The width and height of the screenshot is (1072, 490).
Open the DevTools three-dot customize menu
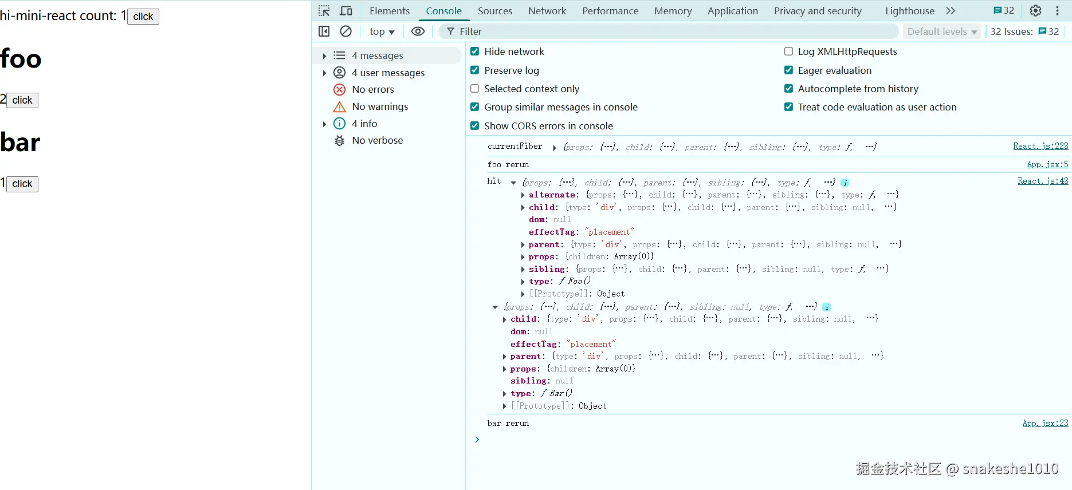coord(1057,11)
